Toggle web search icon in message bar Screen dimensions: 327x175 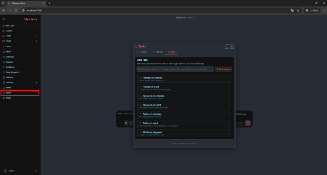tap(126, 123)
